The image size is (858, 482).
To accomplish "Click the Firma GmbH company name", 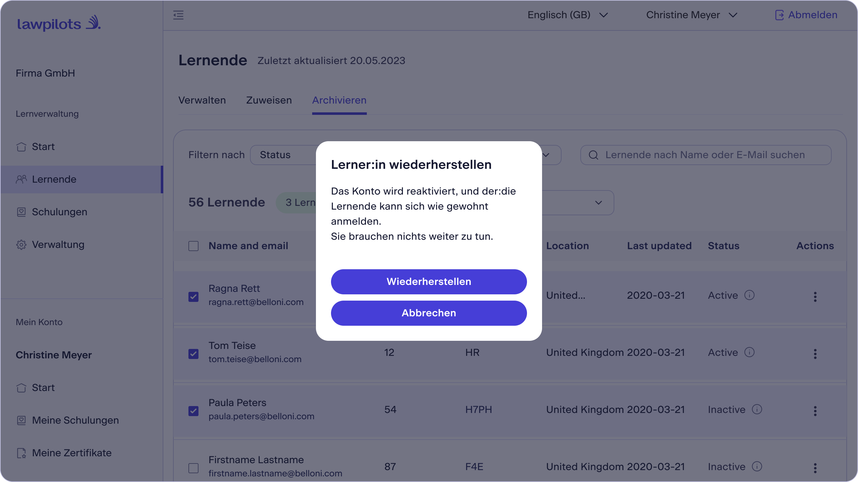I will pos(45,73).
